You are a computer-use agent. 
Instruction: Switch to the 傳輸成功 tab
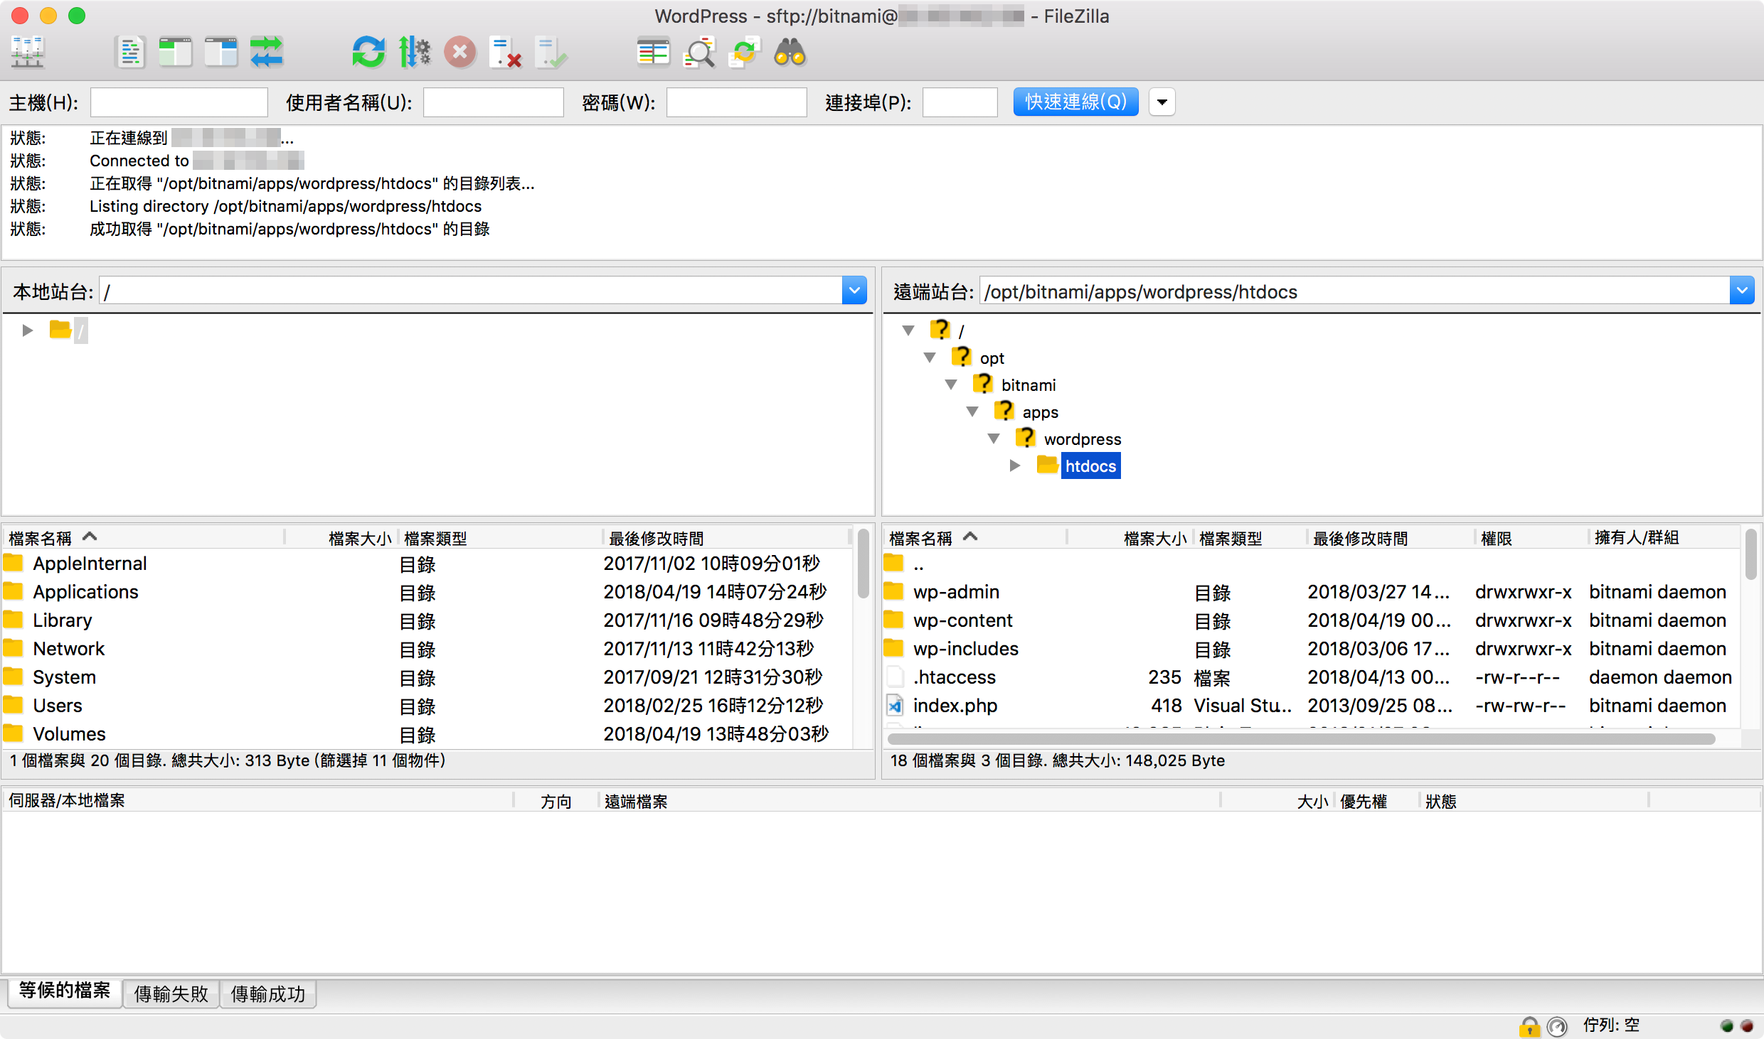268,994
